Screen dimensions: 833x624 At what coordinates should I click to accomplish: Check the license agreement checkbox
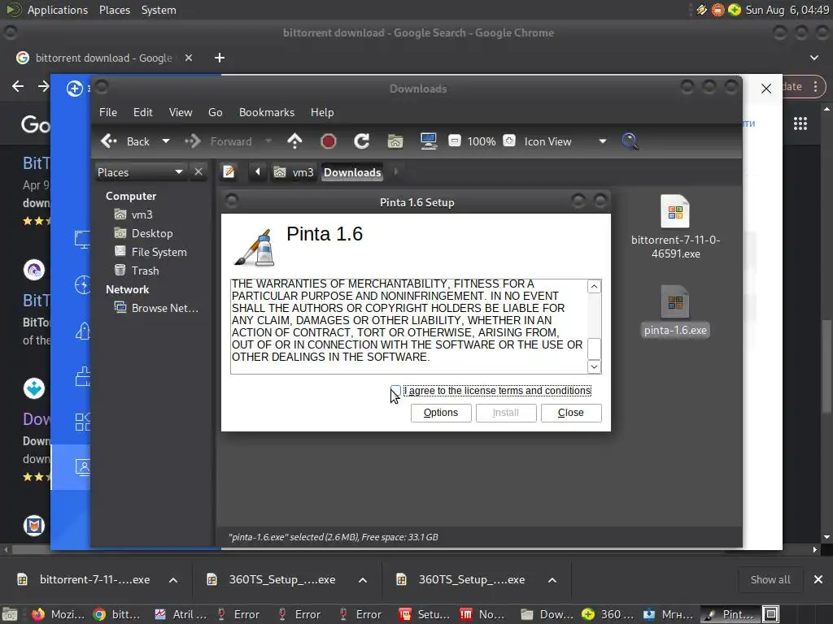[396, 391]
